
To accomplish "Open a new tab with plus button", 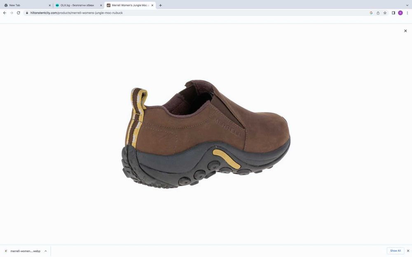I will [160, 5].
